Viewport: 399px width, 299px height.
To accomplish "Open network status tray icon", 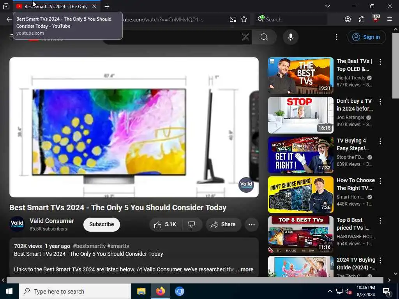I will [339, 291].
